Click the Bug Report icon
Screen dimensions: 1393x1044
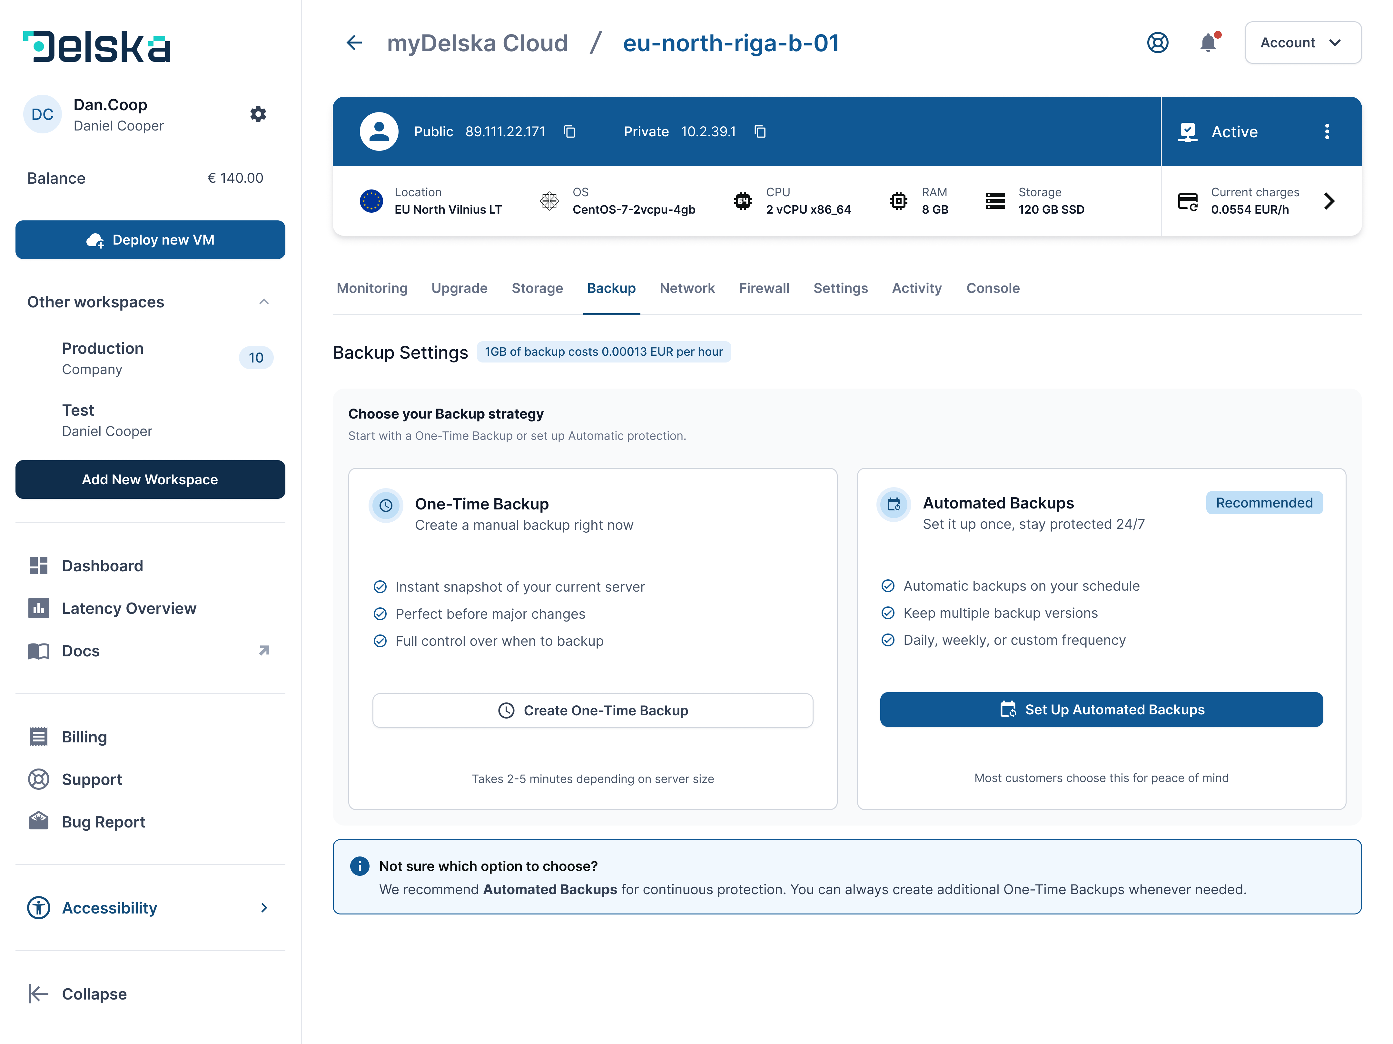pyautogui.click(x=38, y=821)
